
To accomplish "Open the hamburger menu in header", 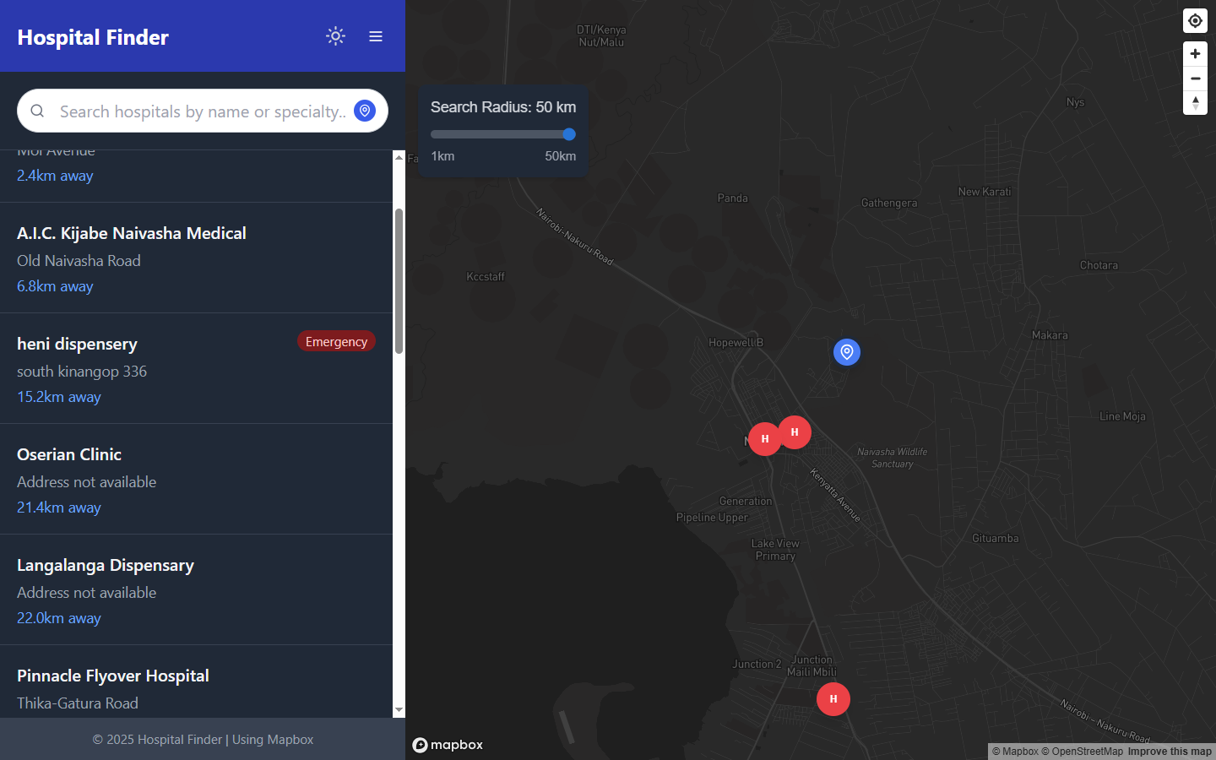I will point(376,36).
